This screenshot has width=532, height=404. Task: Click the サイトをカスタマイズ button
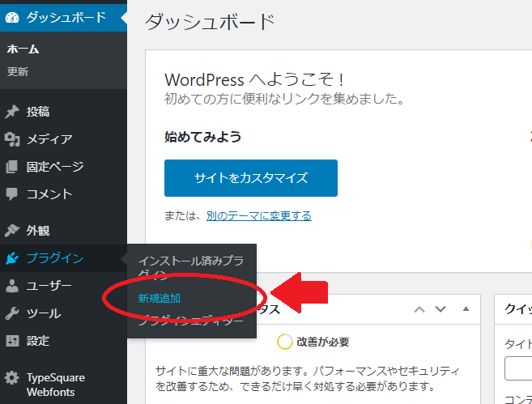(251, 178)
